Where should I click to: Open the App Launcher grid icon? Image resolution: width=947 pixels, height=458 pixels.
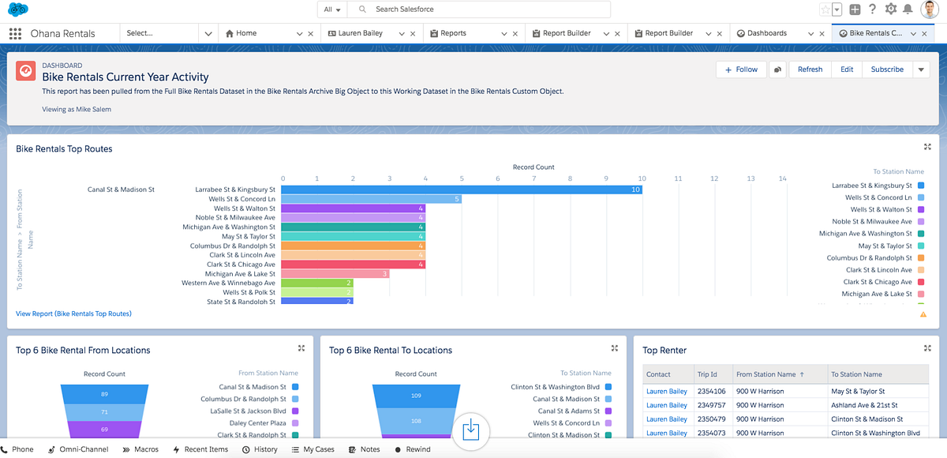tap(15, 33)
